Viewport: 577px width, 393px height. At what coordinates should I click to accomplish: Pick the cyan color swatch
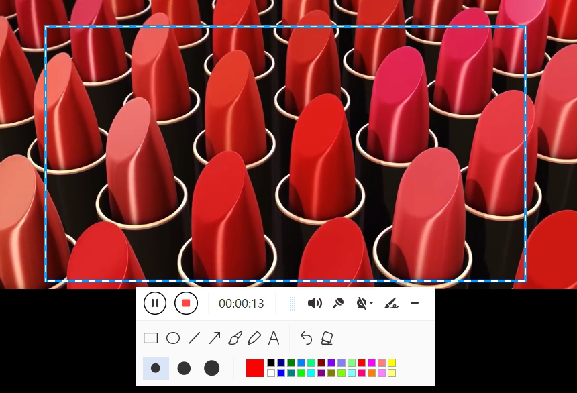[311, 373]
